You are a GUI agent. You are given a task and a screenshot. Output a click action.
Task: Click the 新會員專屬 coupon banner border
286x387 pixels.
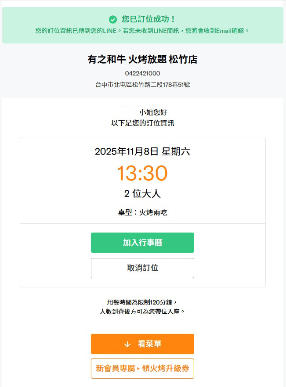coord(142,369)
